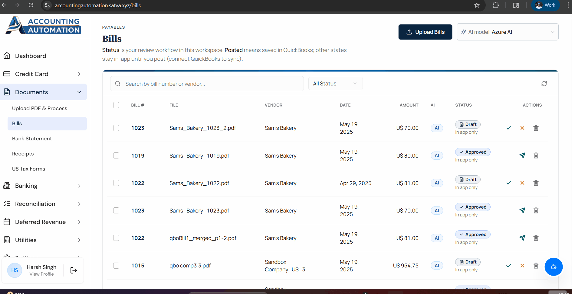Delete bill qboBill1_merged_p1-2.pdf with the trash icon
Image resolution: width=572 pixels, height=294 pixels.
click(536, 238)
